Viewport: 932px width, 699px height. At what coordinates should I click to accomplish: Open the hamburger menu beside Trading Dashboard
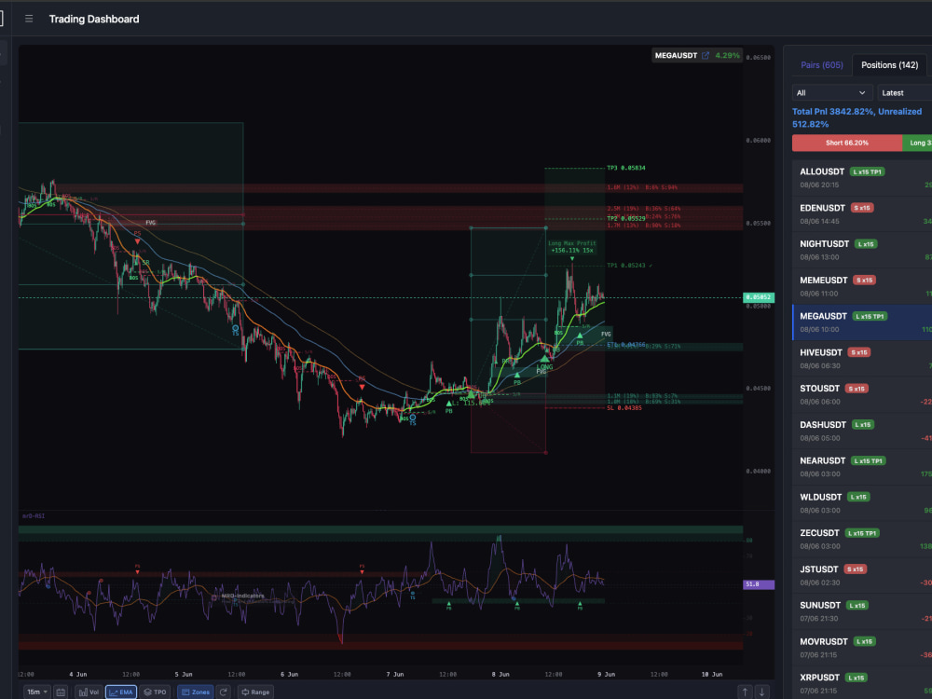point(29,19)
